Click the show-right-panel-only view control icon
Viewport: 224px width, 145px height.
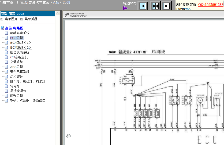143,6
